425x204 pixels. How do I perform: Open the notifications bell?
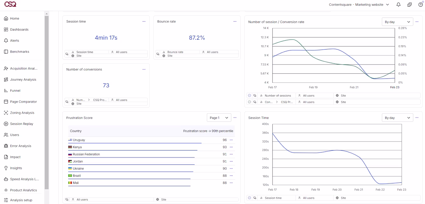pos(398,5)
